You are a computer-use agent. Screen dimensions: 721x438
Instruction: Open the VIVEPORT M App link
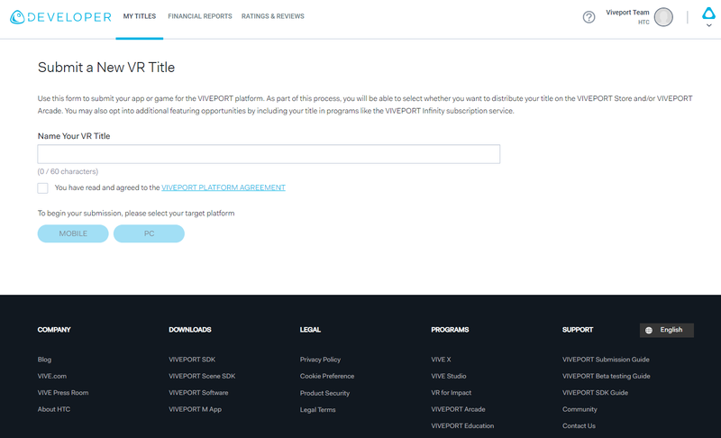point(195,409)
